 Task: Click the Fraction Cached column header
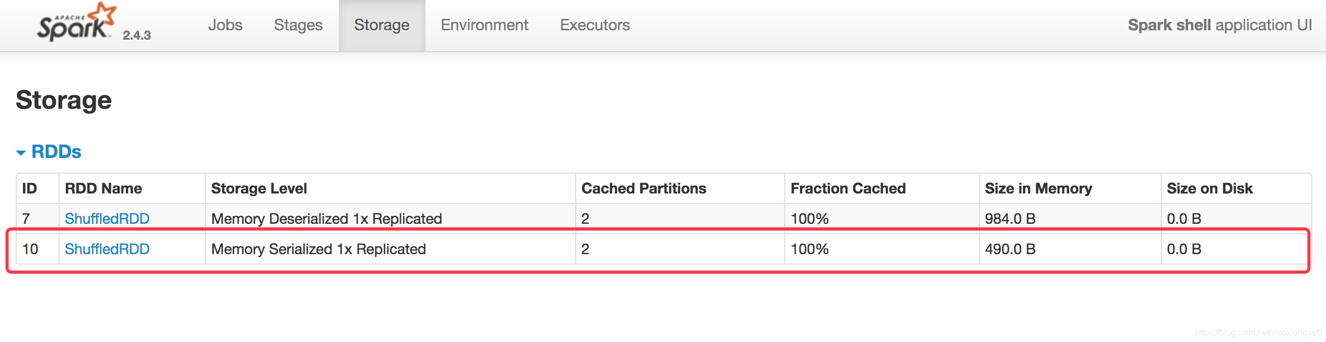tap(848, 188)
